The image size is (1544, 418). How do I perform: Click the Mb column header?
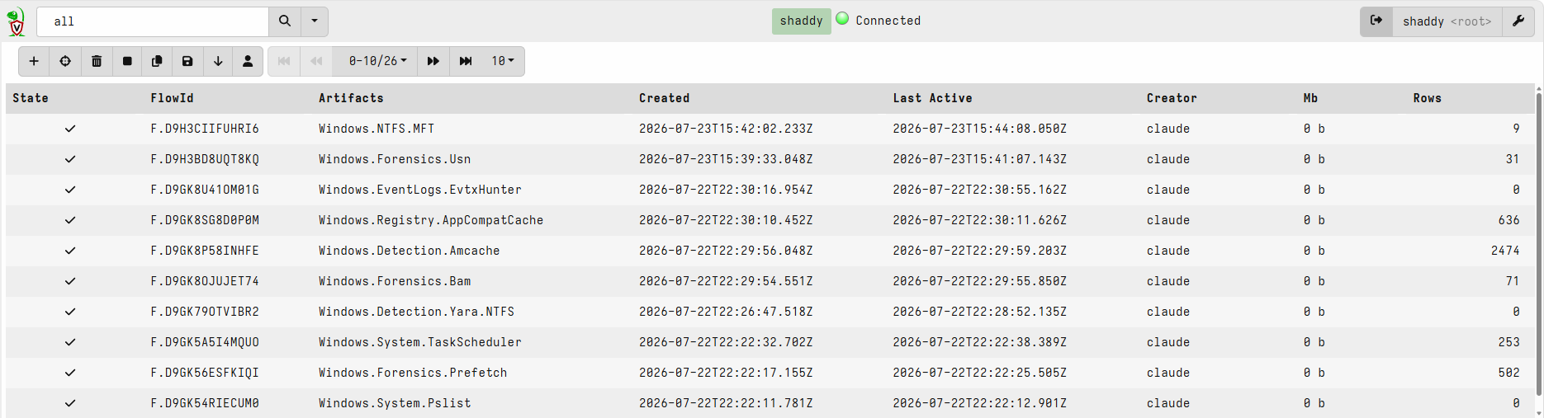pyautogui.click(x=1310, y=98)
